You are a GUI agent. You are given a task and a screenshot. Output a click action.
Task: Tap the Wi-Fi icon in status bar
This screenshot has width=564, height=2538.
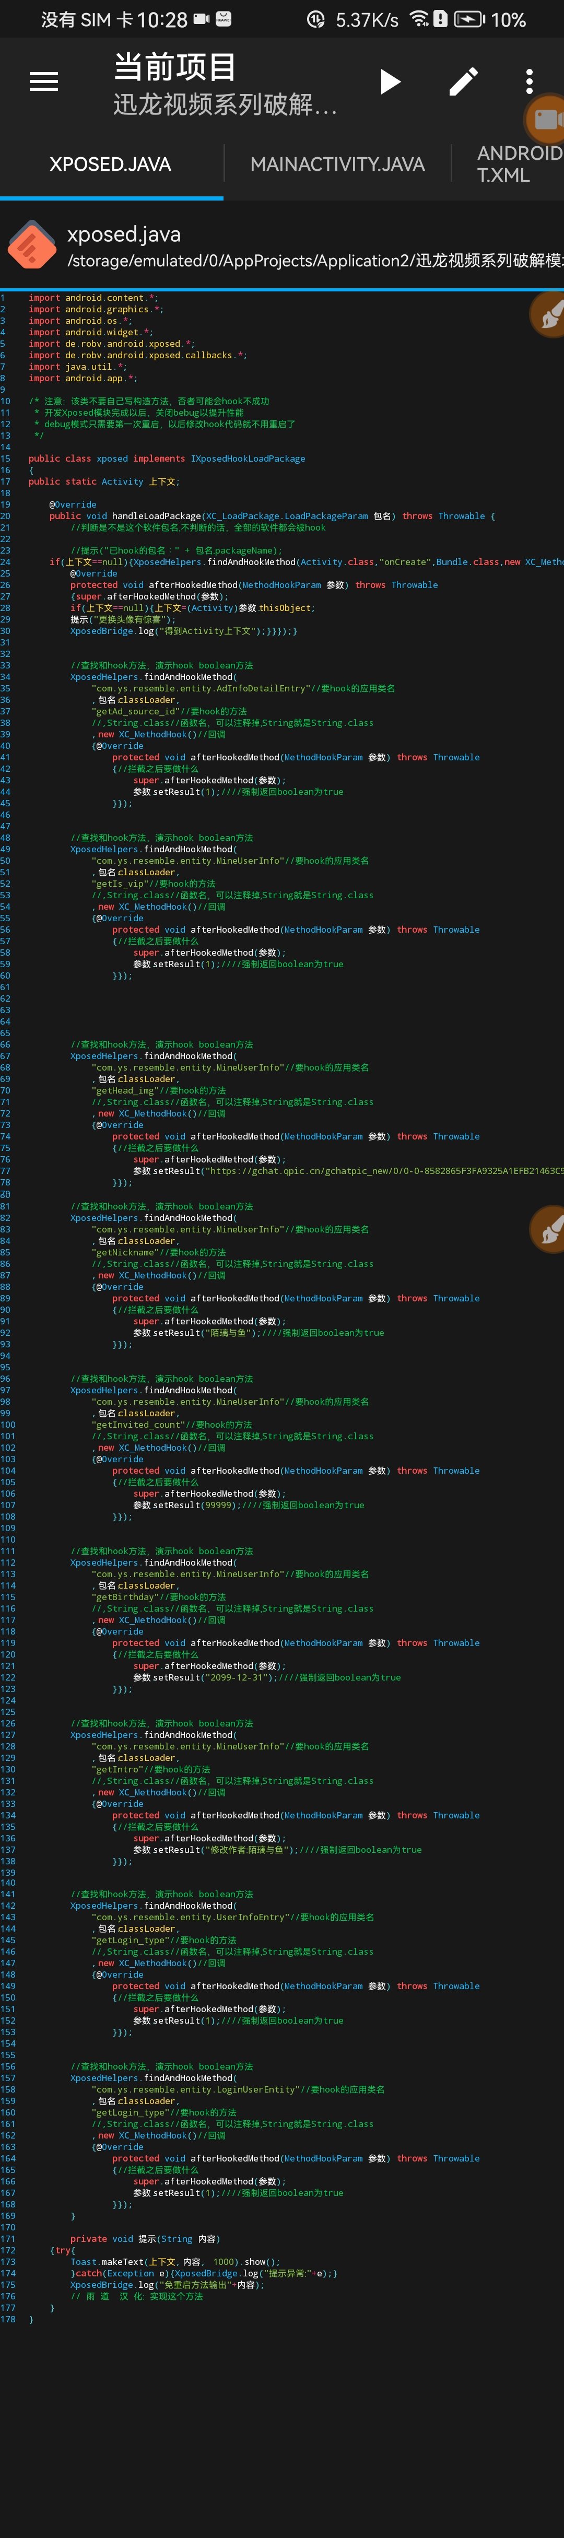click(x=419, y=20)
